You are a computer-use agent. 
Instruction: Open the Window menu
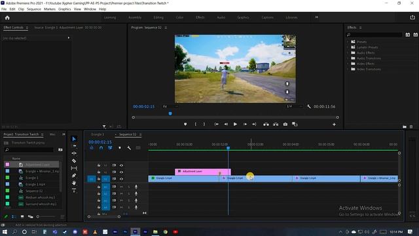90,9
